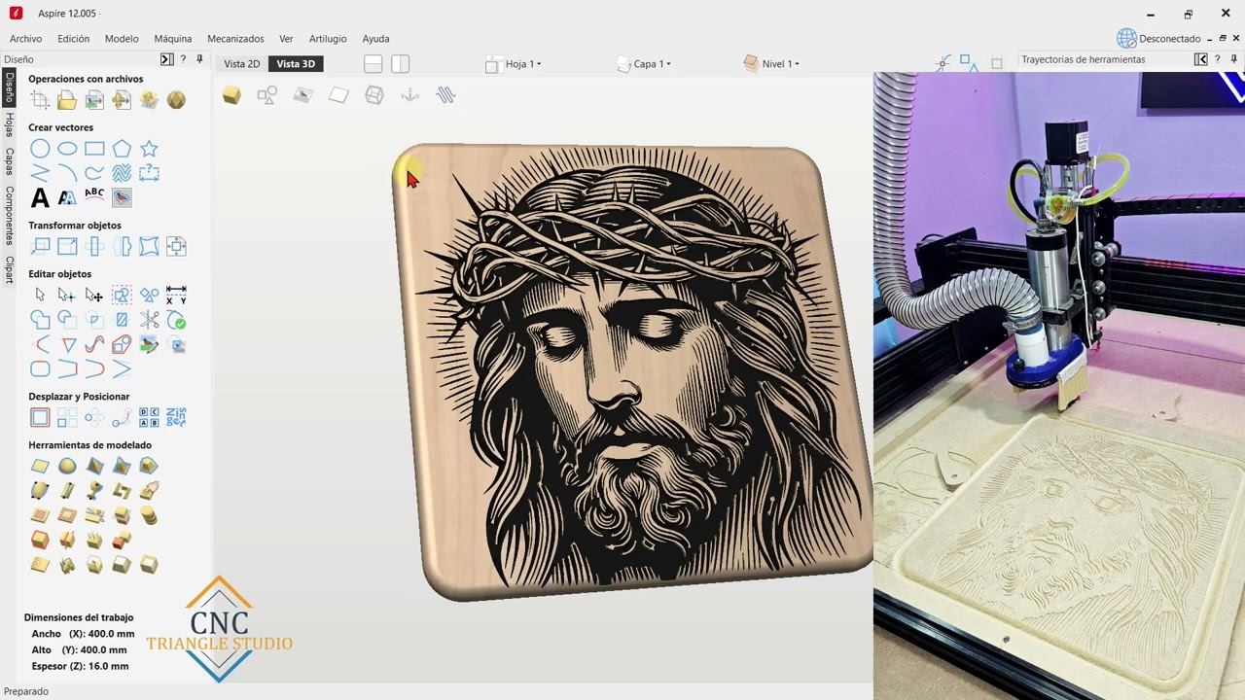Open the Edición menu
This screenshot has width=1245, height=700.
tap(73, 39)
